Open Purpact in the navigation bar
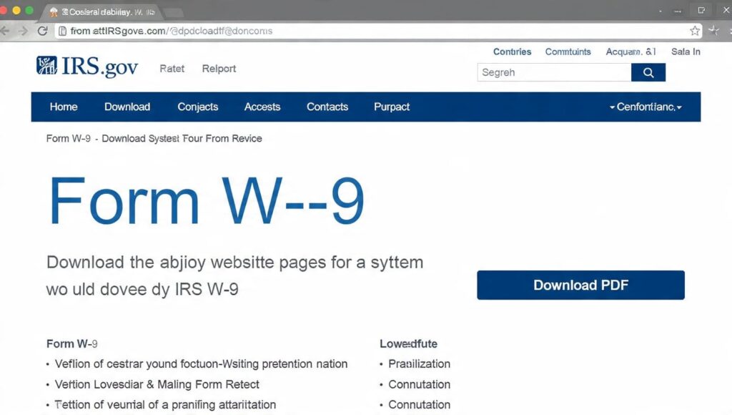 (391, 107)
